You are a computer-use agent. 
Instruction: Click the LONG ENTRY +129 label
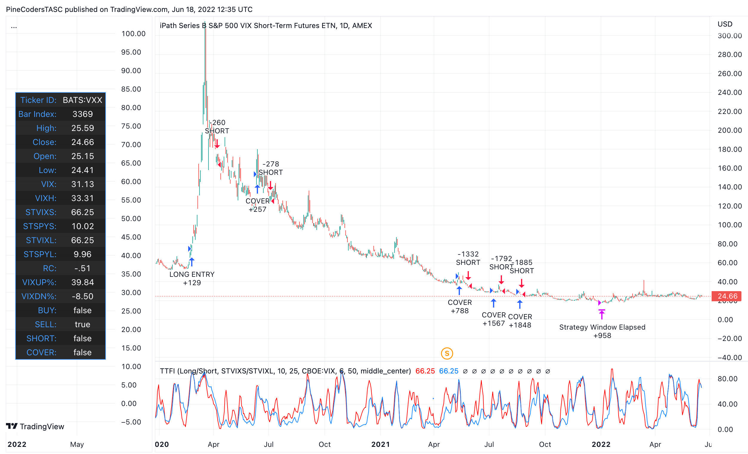coord(192,279)
